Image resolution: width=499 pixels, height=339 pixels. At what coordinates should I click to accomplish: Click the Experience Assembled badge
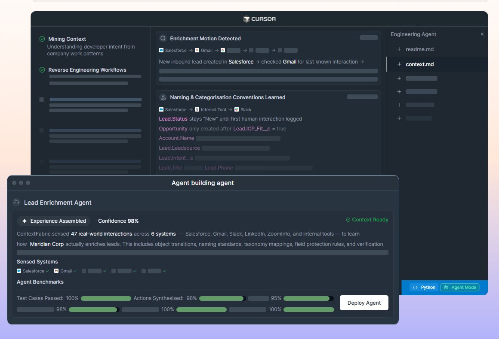[x=54, y=221]
